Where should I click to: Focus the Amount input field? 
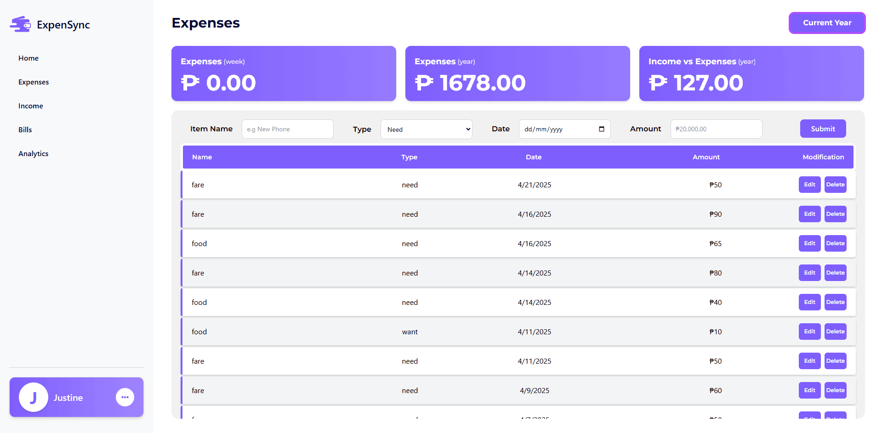[716, 129]
